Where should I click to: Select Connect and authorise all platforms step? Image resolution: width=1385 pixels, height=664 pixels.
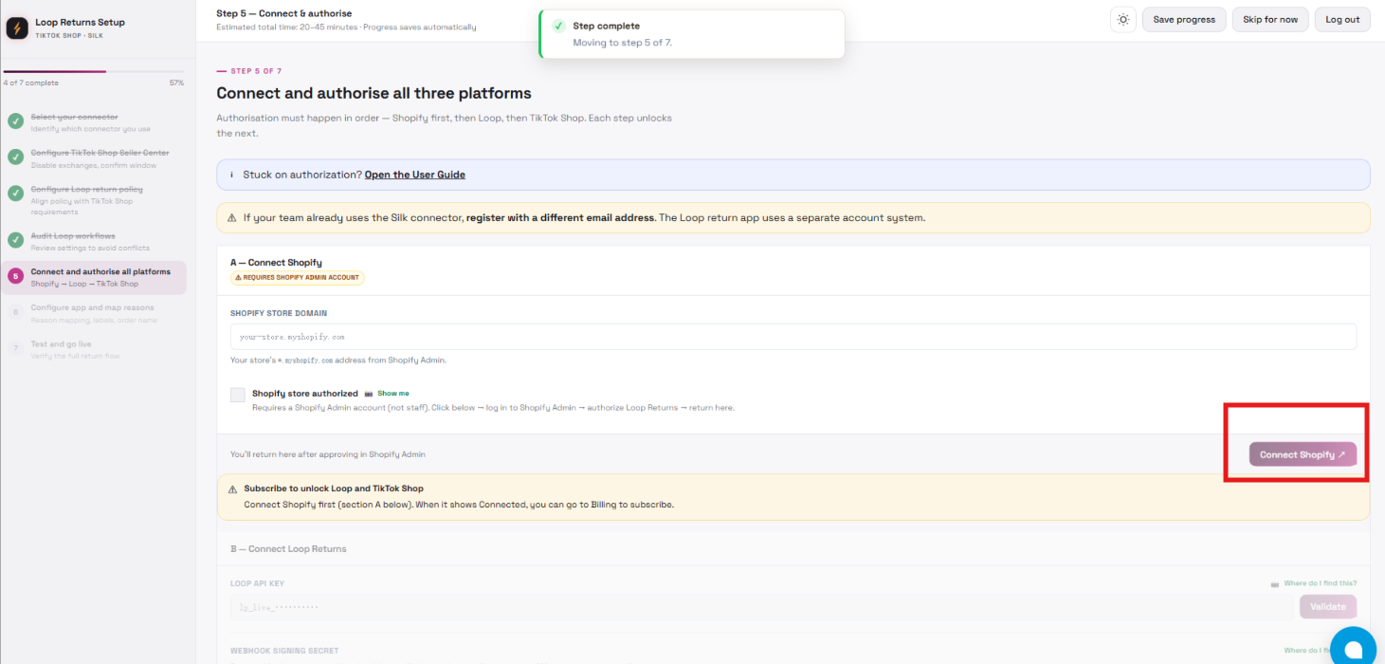tap(95, 277)
